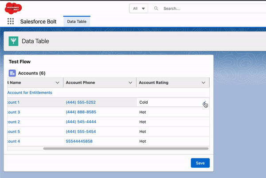Click phone number 55544445858

click(x=79, y=141)
